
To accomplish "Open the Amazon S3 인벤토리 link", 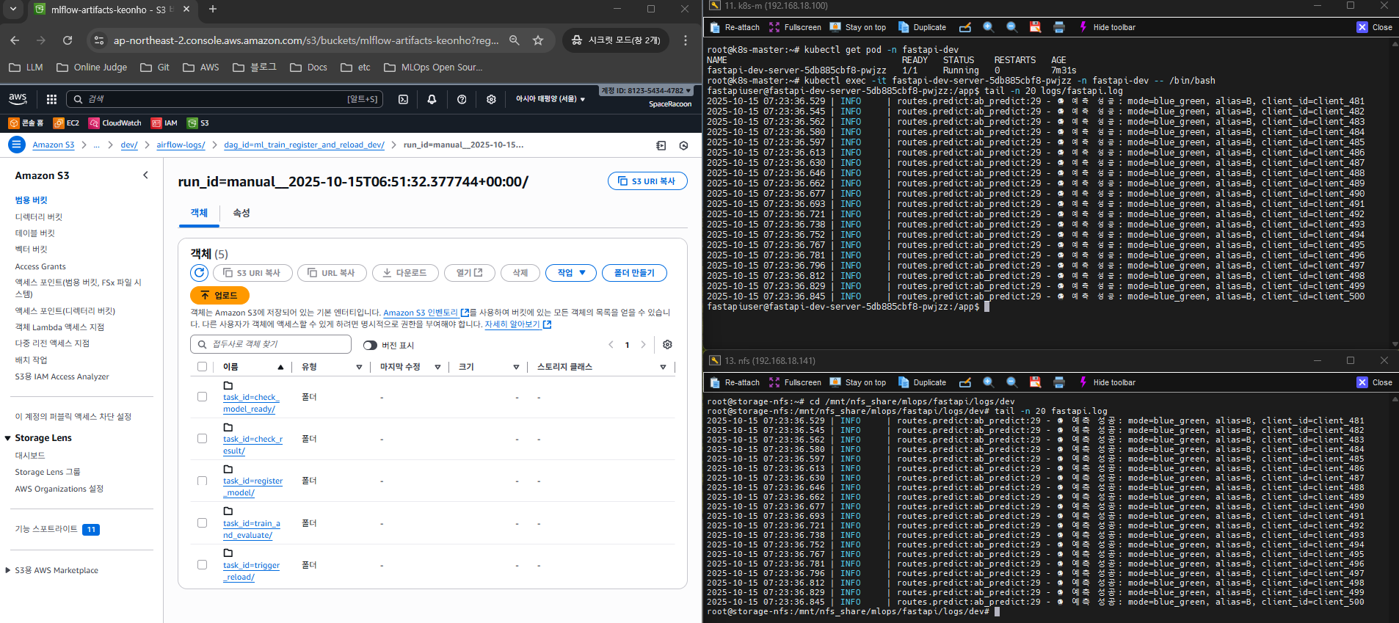I will click(x=426, y=313).
